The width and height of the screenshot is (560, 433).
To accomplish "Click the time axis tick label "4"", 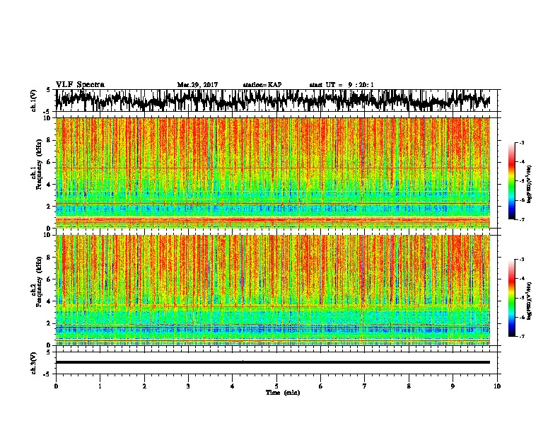I will click(233, 386).
